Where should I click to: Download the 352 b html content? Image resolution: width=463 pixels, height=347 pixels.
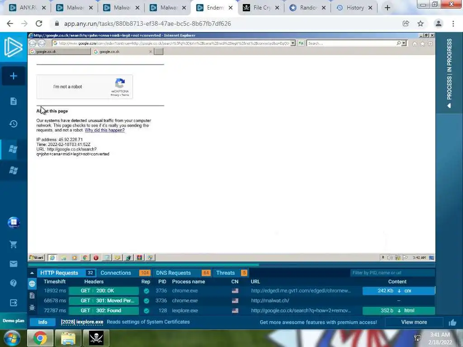(x=399, y=310)
